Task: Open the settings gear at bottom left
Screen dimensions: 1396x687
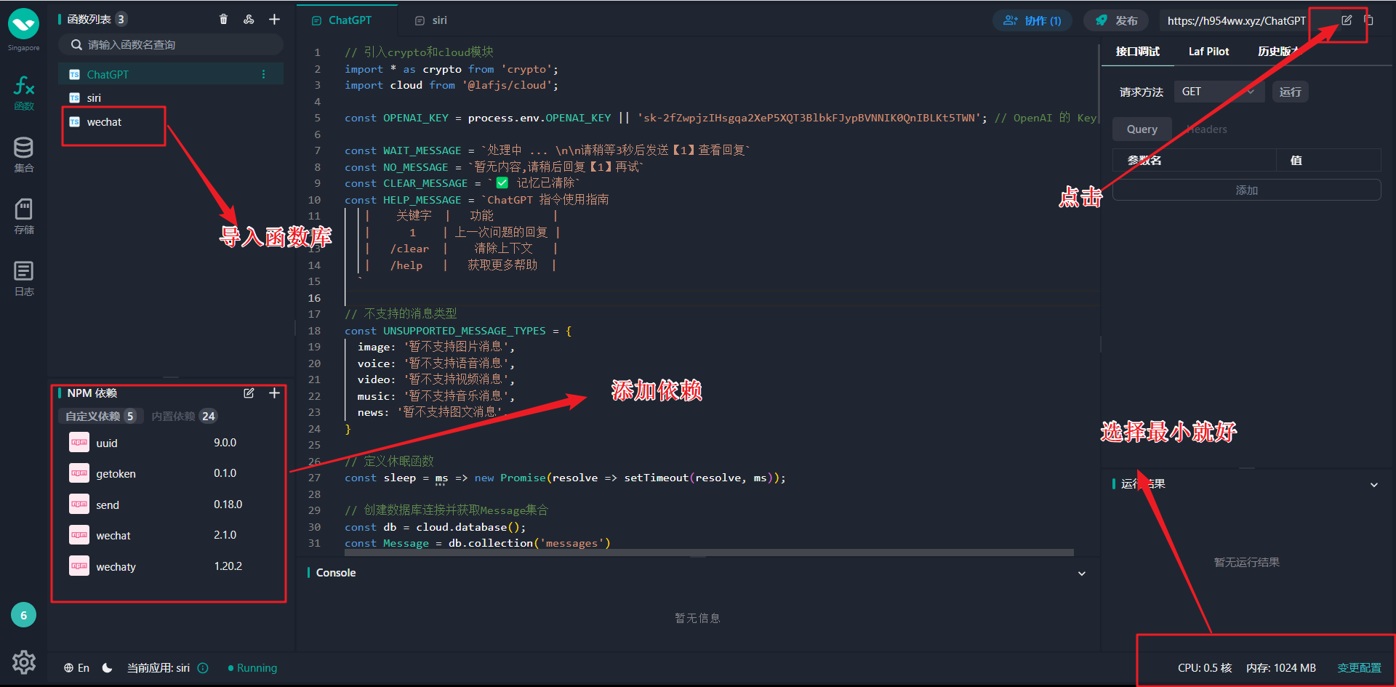Action: (23, 662)
